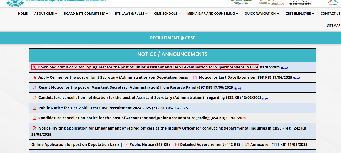Click the PDF icon beside Detailed Advertisement (442 KB)
This screenshot has width=341, height=153.
click(177, 144)
